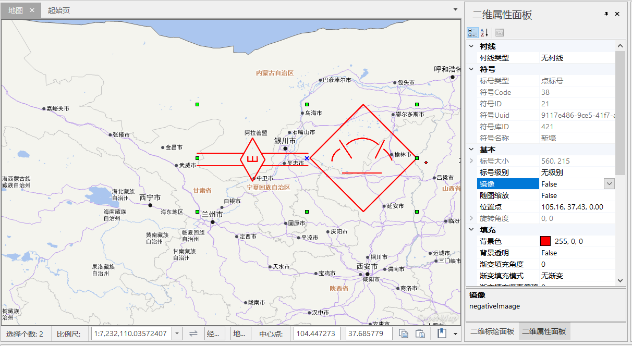Click the center longitude field 104.447273

tap(317, 333)
